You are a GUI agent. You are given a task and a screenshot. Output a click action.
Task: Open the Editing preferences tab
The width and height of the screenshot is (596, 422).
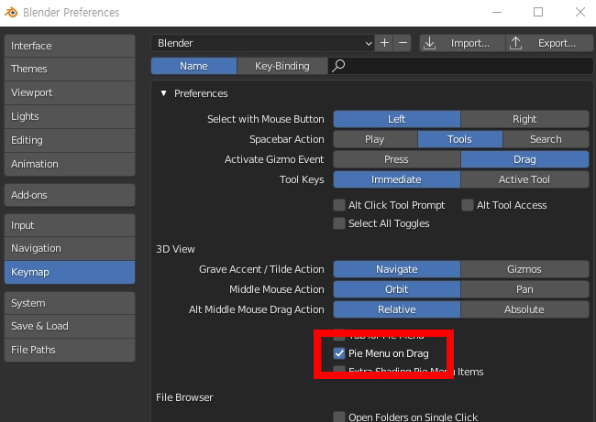pyautogui.click(x=70, y=140)
